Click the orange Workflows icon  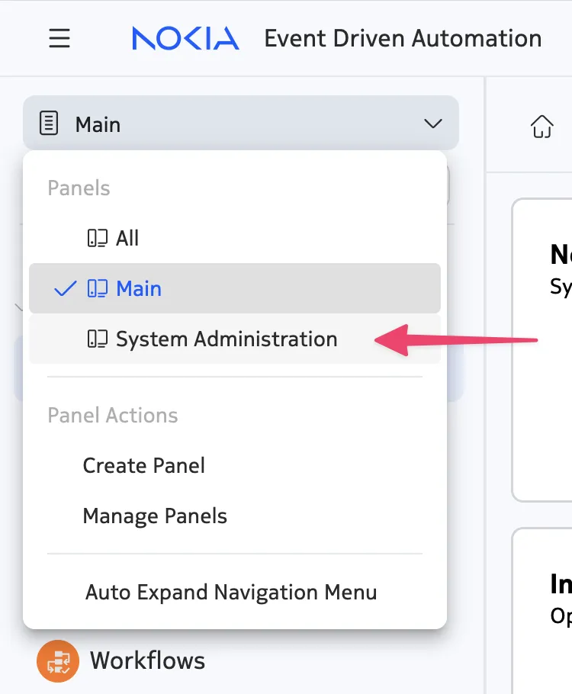click(58, 660)
